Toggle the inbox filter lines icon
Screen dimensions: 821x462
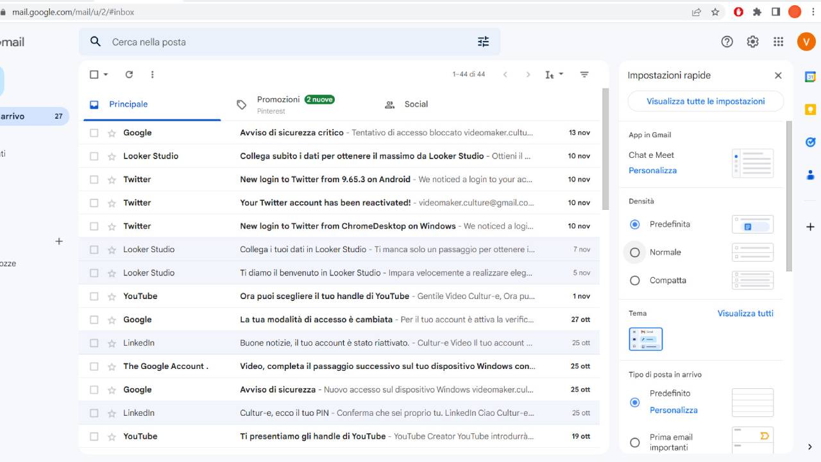[584, 74]
